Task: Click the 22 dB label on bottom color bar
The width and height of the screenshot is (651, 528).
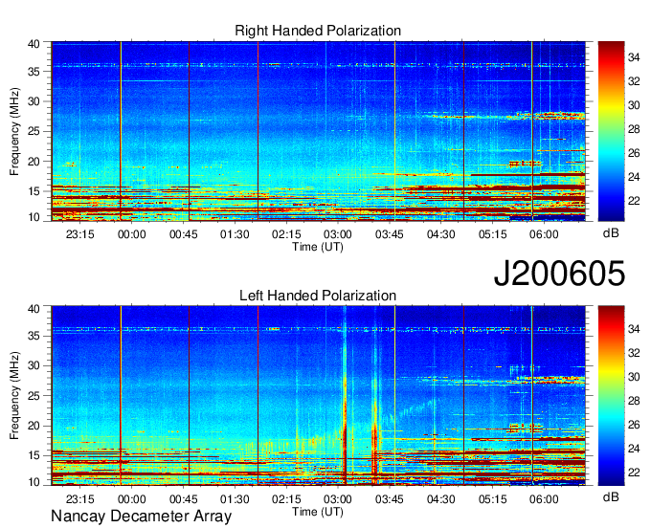Action: pyautogui.click(x=634, y=473)
